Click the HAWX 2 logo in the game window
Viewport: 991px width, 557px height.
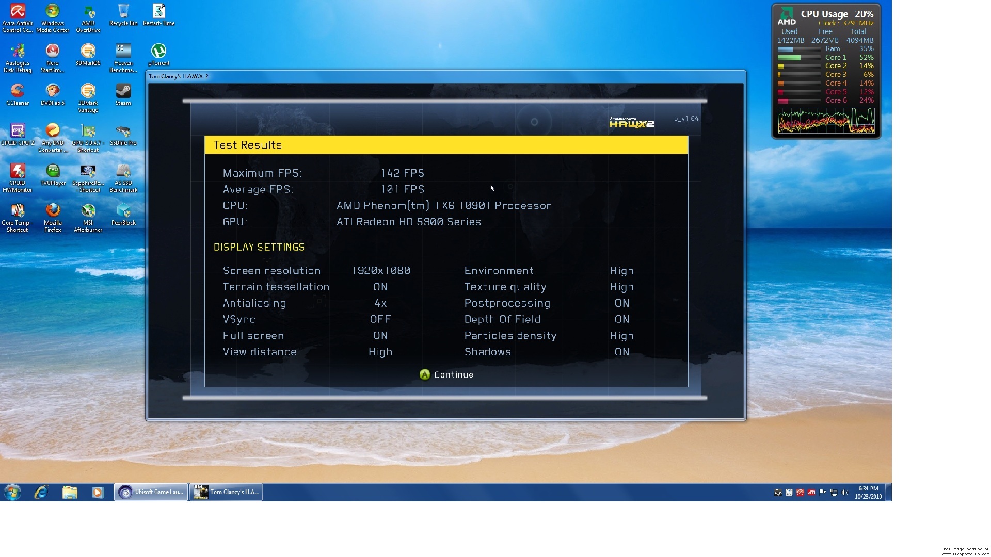click(632, 122)
